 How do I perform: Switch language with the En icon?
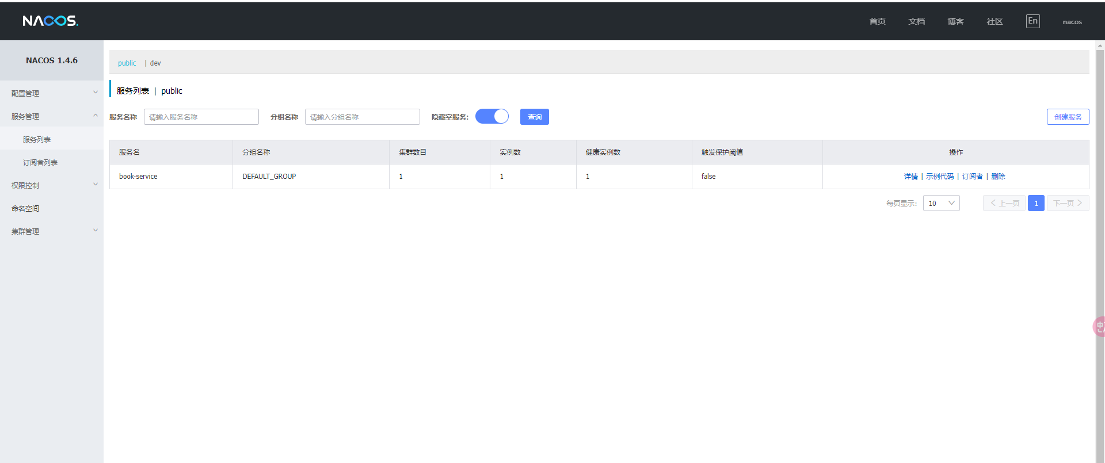(x=1032, y=21)
